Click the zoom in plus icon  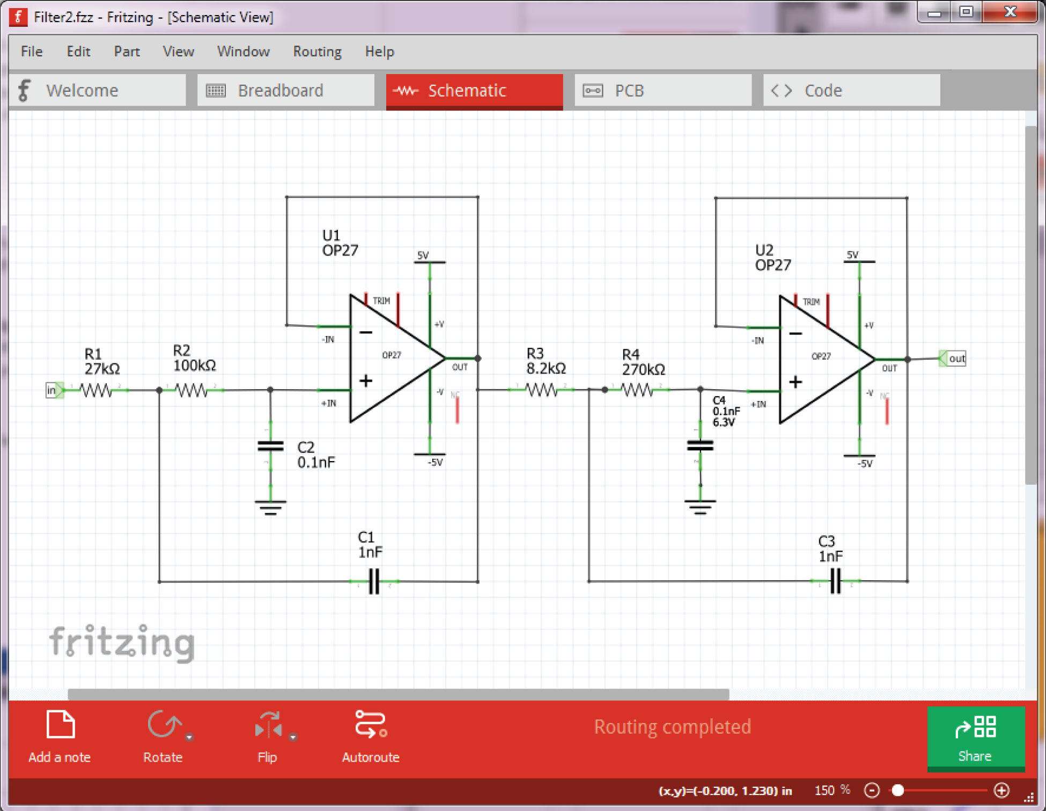[1001, 790]
